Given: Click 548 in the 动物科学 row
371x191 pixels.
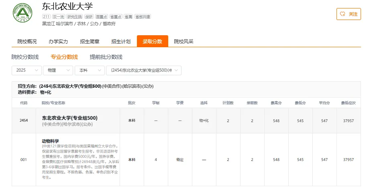Looking at the screenshot, I should 276,160.
